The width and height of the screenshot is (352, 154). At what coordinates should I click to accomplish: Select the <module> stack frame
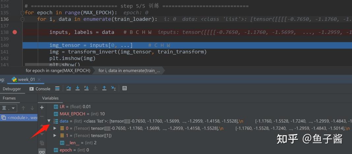point(20,118)
